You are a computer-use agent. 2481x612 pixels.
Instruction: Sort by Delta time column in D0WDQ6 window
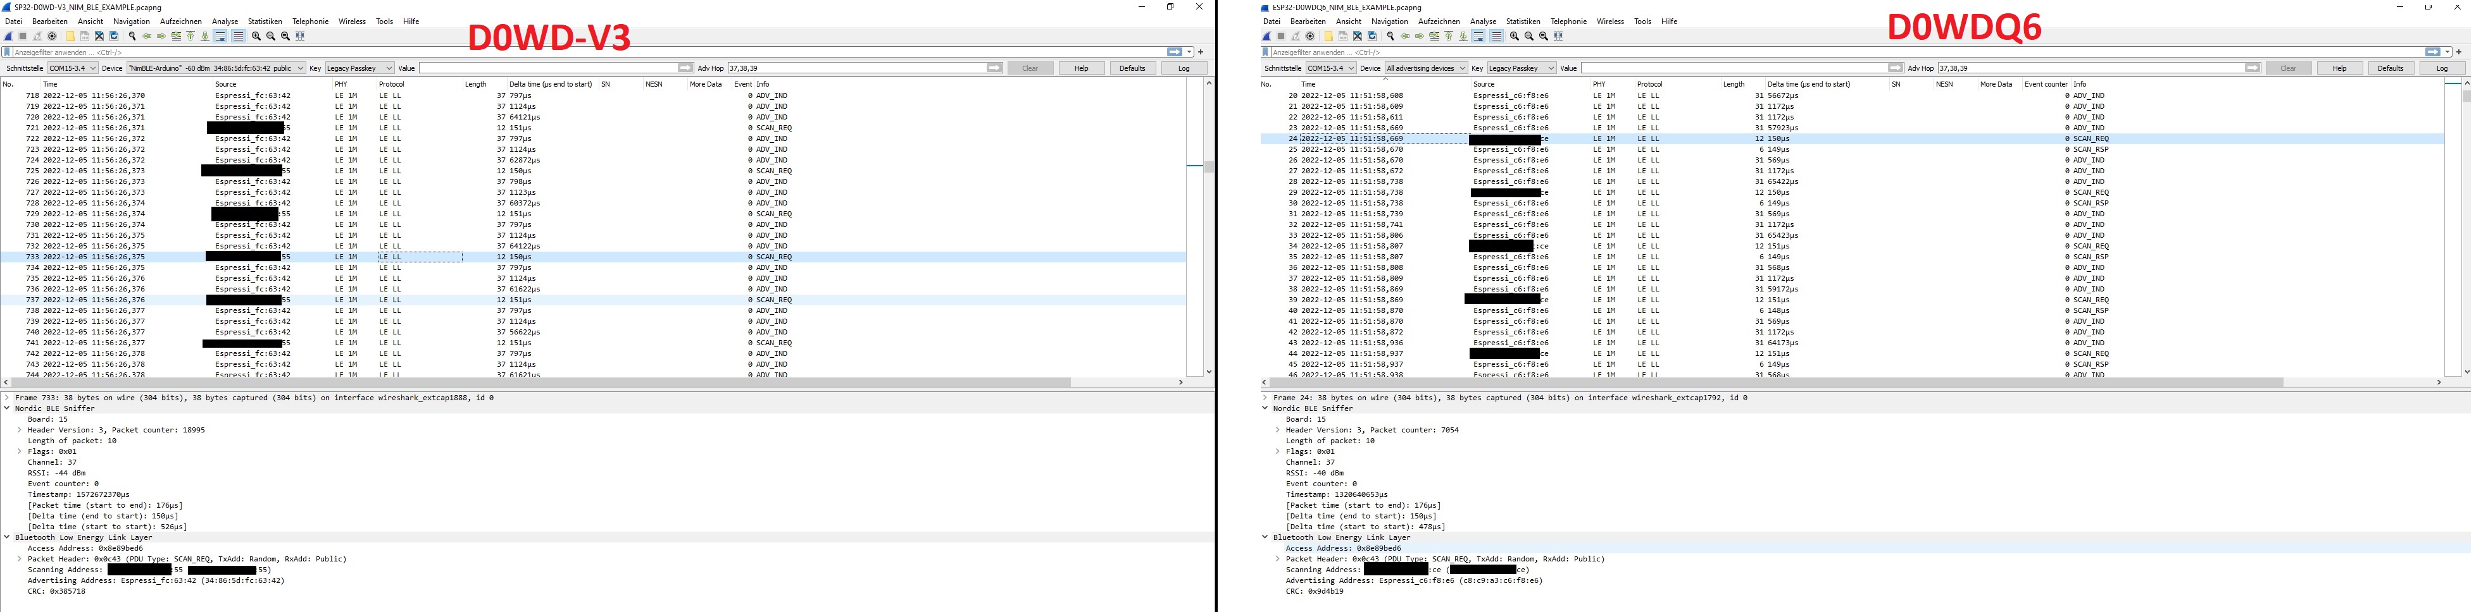pos(1808,83)
